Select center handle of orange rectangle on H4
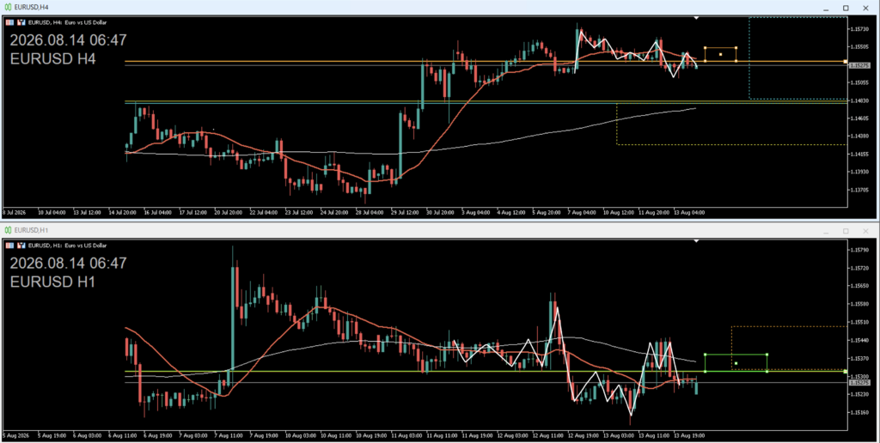 point(721,54)
